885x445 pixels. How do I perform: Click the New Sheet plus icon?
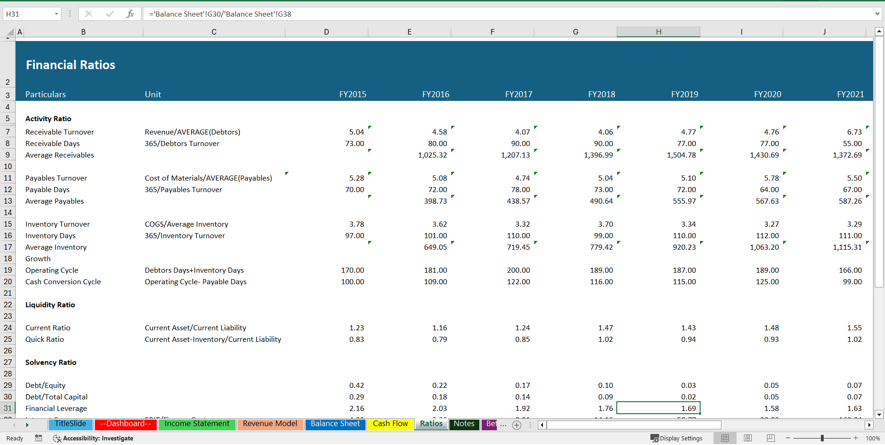[517, 425]
